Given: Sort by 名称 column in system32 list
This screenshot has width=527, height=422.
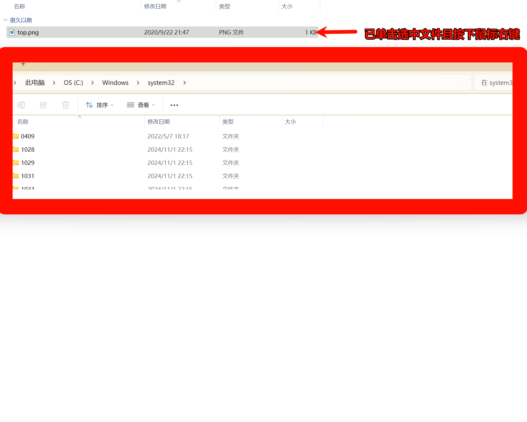Looking at the screenshot, I should (x=23, y=122).
